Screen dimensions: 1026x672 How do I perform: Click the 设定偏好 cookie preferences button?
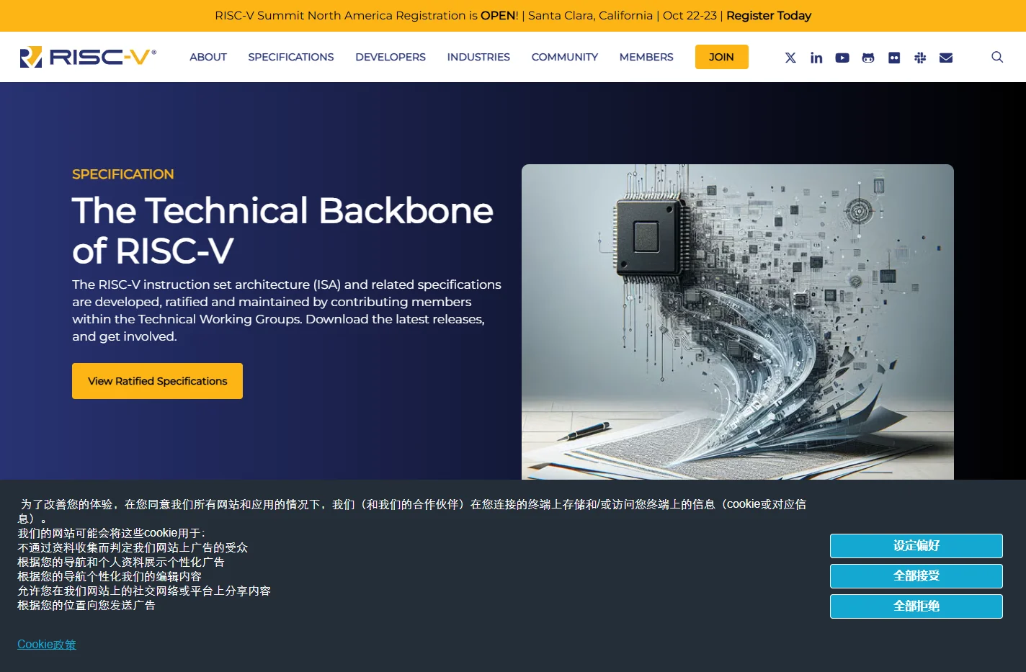pyautogui.click(x=916, y=546)
